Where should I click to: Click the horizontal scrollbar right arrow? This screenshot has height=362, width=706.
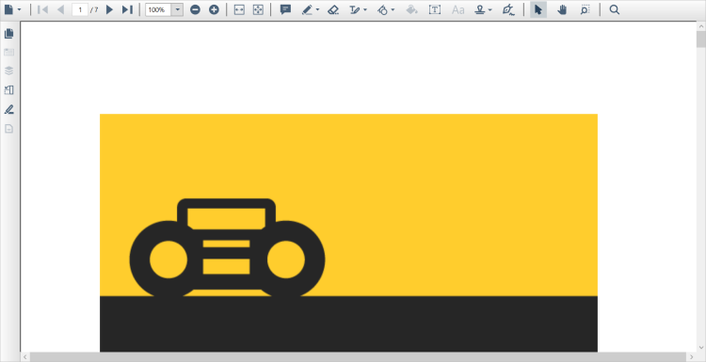[692, 357]
